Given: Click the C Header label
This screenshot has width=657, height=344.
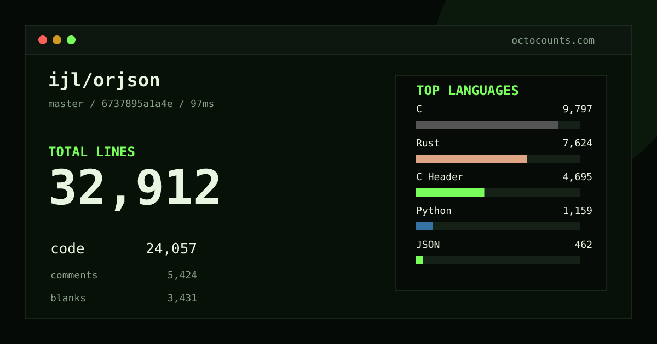Looking at the screenshot, I should pyautogui.click(x=440, y=177).
